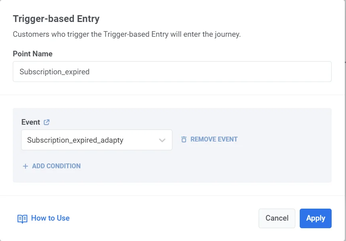Apply the Trigger-based Entry settings
The height and width of the screenshot is (241, 346).
(x=315, y=218)
